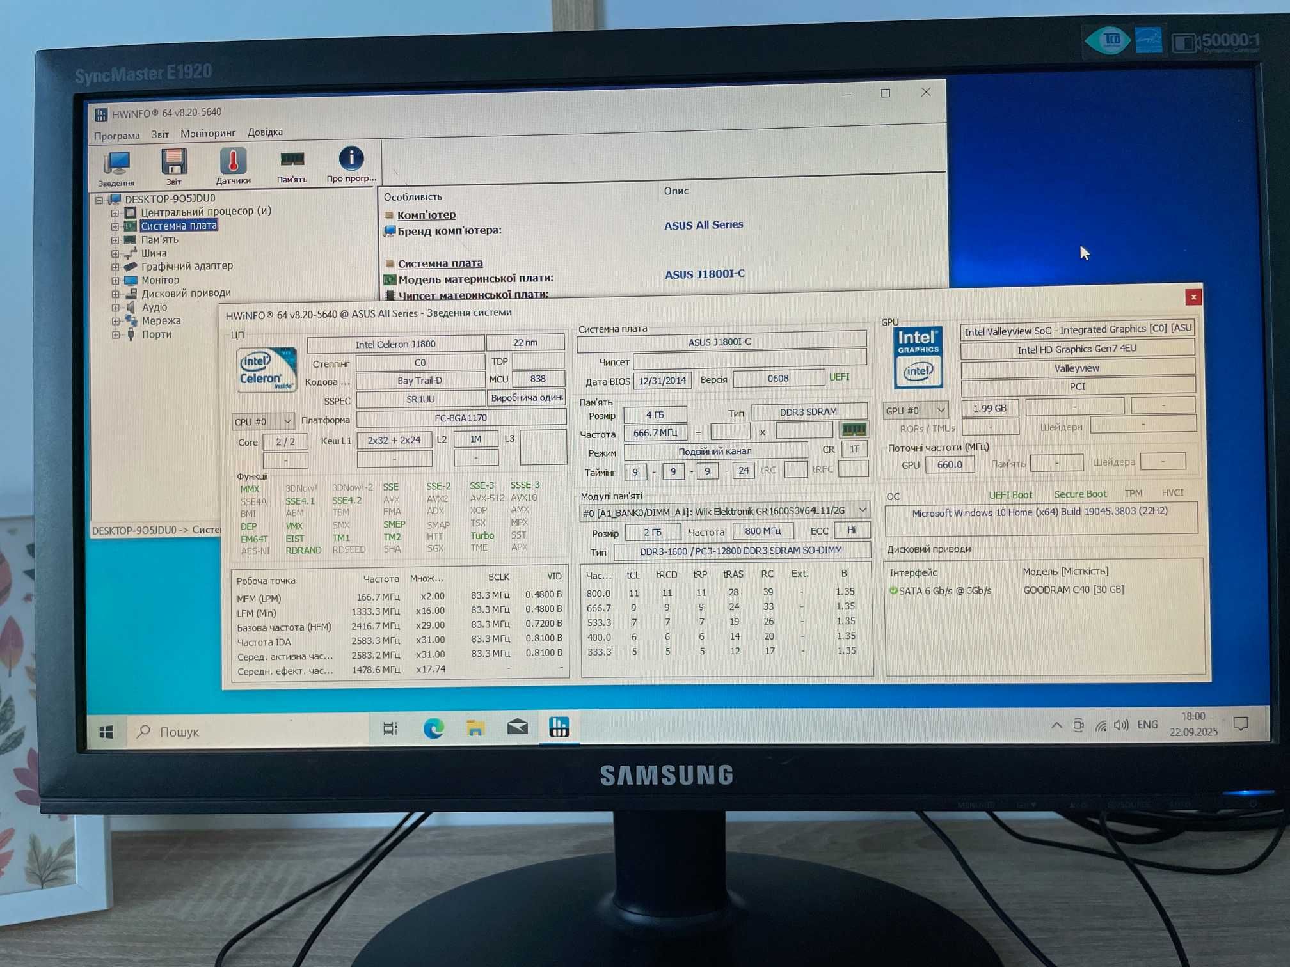The height and width of the screenshot is (967, 1290).
Task: Collapse the DESKTOP-9O5JDU0 tree root
Action: coord(99,200)
